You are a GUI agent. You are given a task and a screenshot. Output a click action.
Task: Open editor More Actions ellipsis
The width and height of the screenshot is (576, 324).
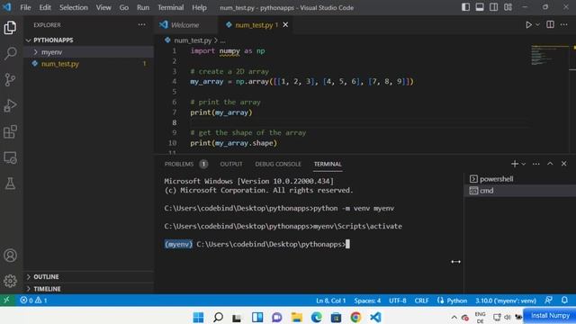(x=564, y=24)
